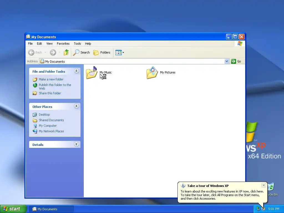Toggle the Folders pane button
The width and height of the screenshot is (284, 213).
click(x=102, y=52)
